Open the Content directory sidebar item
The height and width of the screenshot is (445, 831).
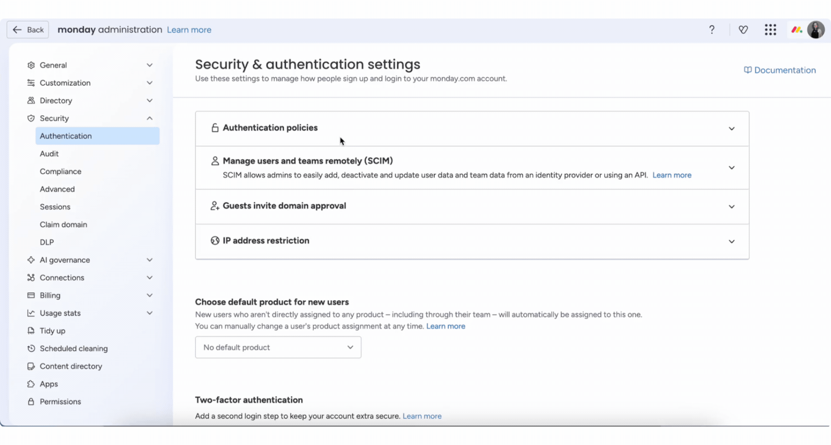tap(71, 367)
